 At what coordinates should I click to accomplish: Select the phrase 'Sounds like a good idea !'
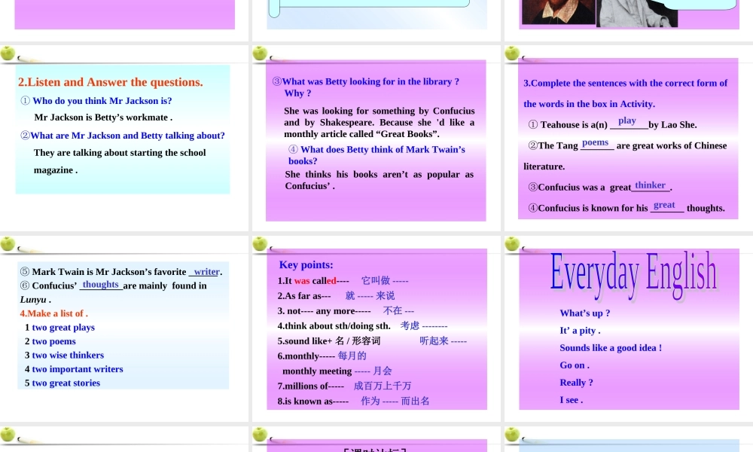coord(611,348)
